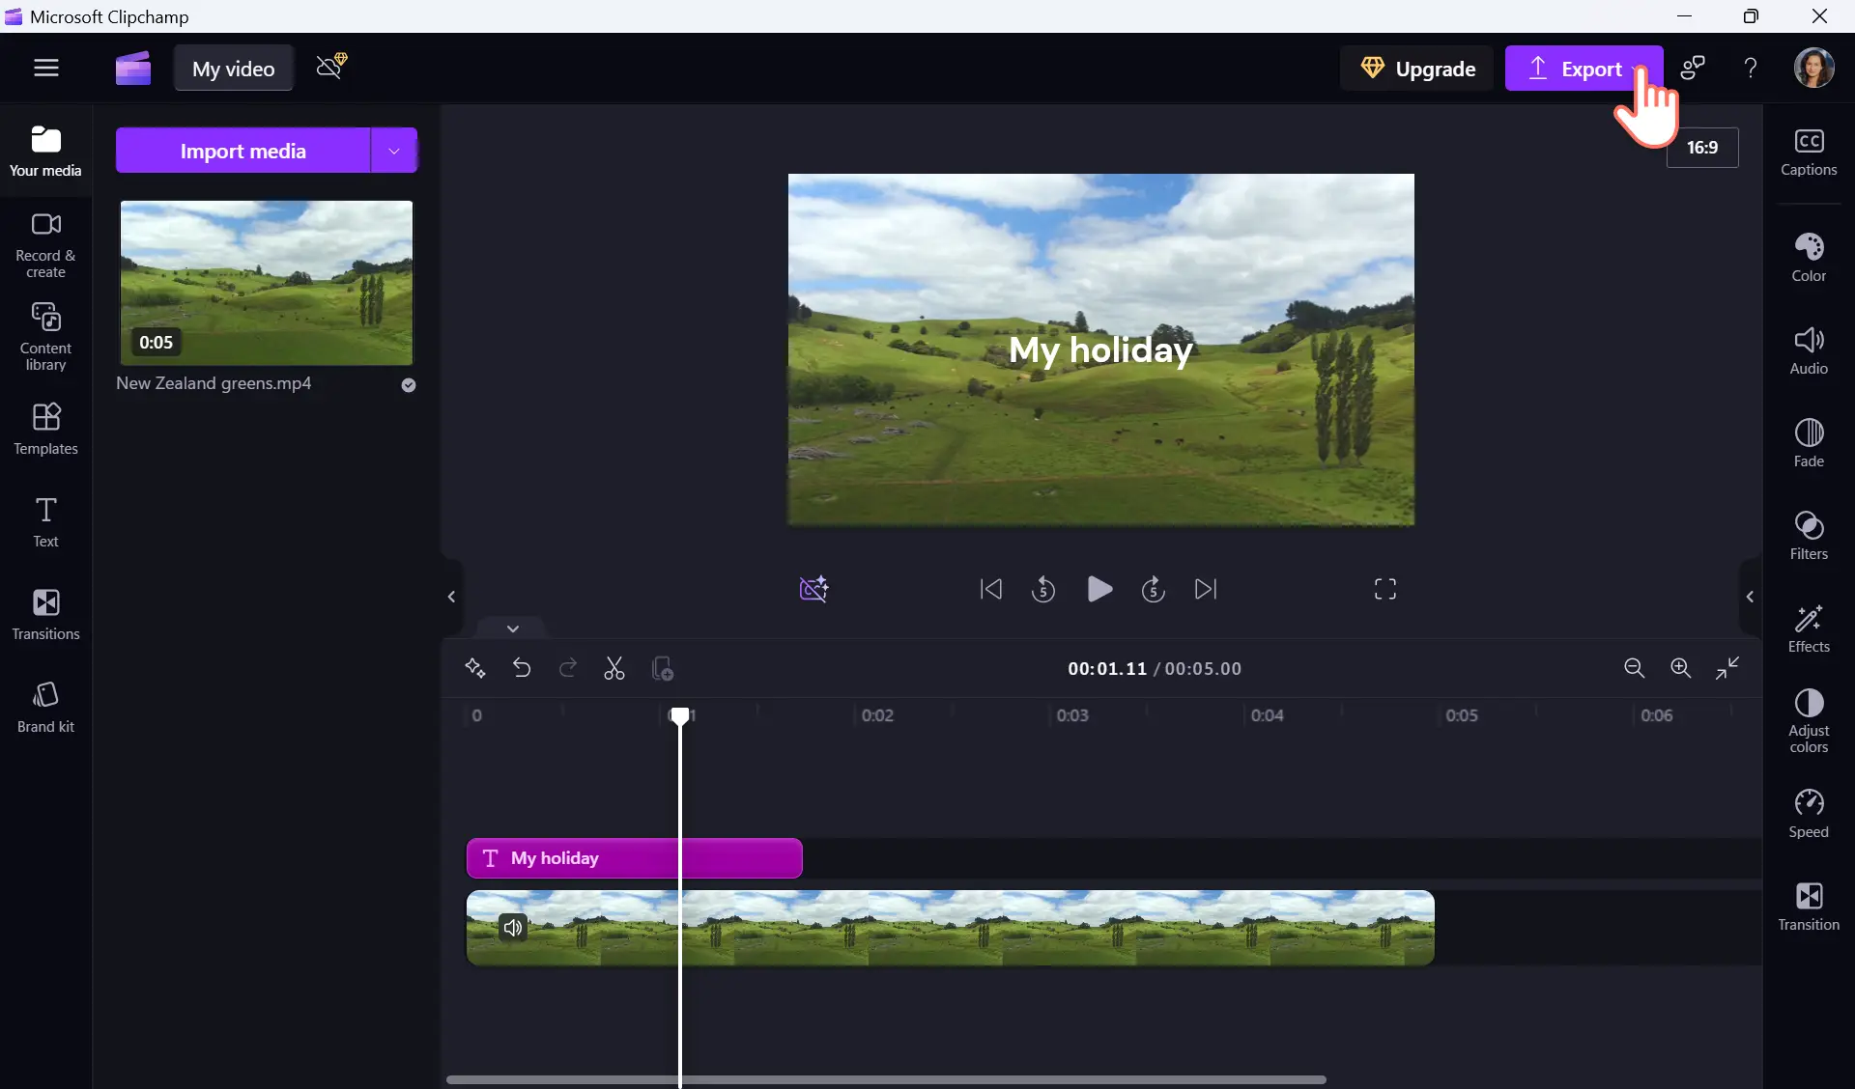Enable the AI magic edit tool
This screenshot has width=1855, height=1089.
coord(813,590)
